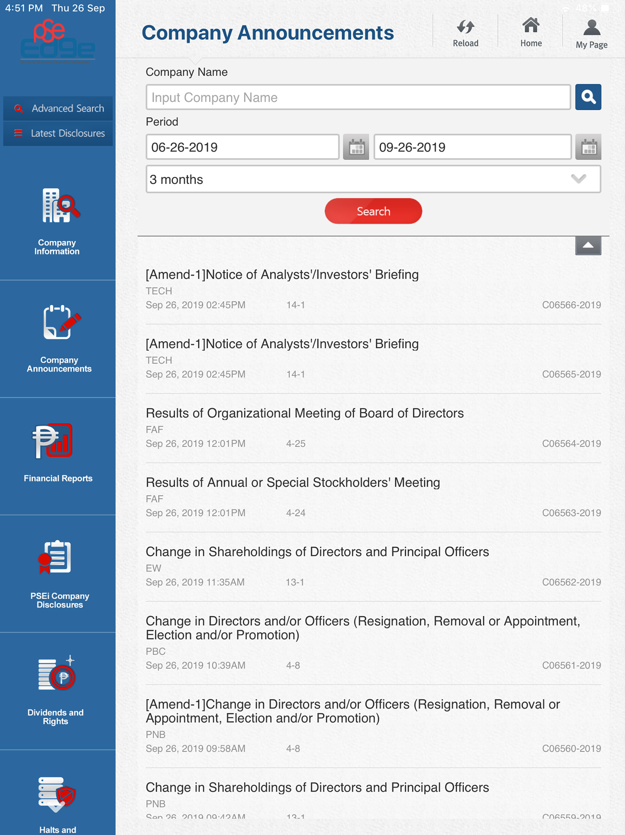Click timestamp Sep 26, 2019 10:39AM
625x835 pixels.
pyautogui.click(x=196, y=665)
